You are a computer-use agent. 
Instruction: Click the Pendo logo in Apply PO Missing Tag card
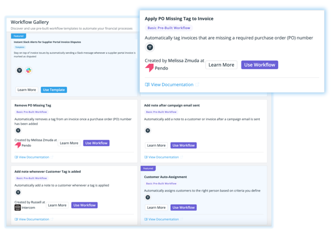pyautogui.click(x=150, y=67)
